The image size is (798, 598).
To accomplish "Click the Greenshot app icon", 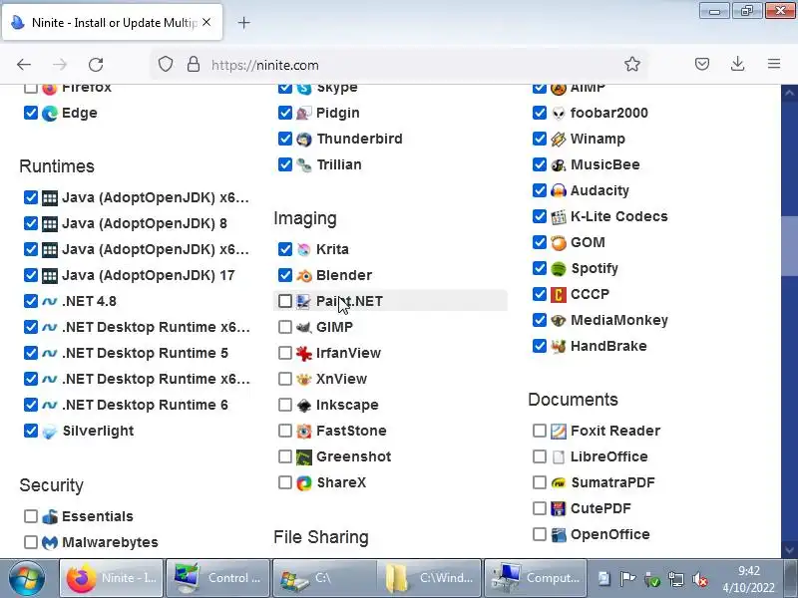I will (304, 456).
